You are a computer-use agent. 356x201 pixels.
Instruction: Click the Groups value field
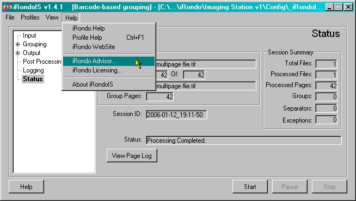click(x=326, y=97)
